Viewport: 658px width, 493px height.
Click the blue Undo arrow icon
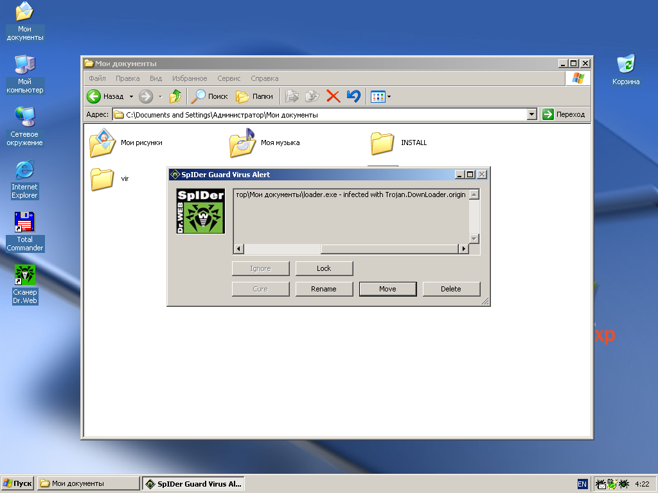(x=354, y=96)
